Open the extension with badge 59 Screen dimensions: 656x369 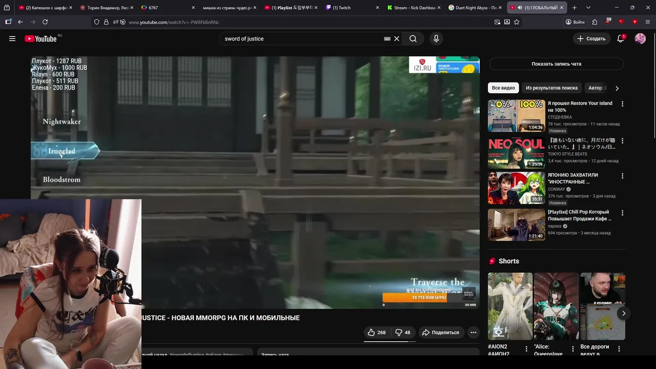[x=608, y=22]
